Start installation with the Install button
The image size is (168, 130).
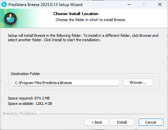[x=122, y=122]
